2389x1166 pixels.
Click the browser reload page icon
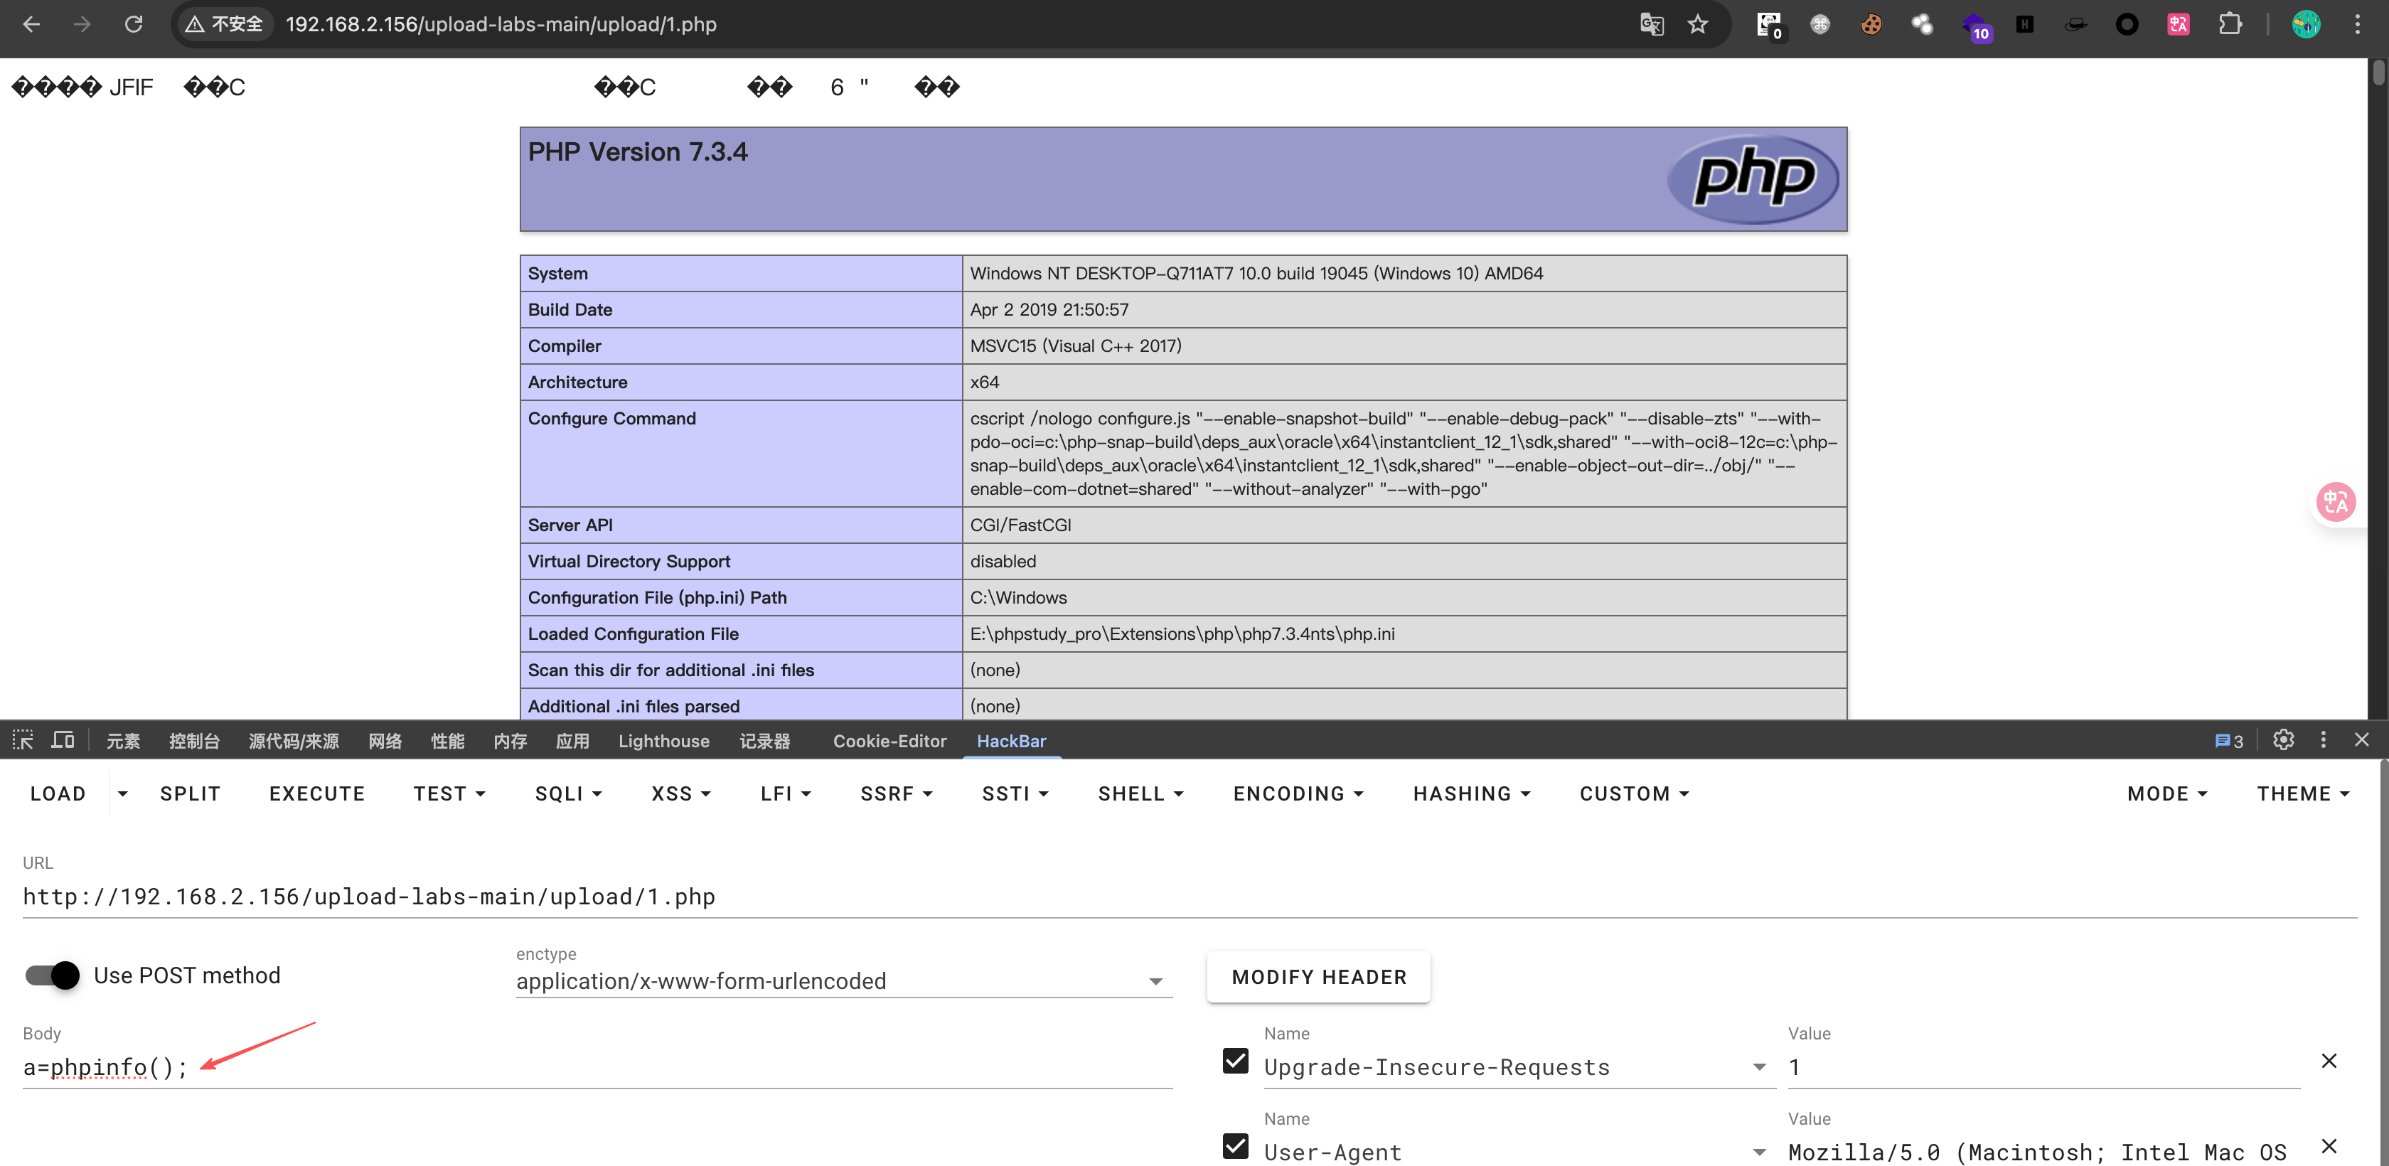tap(134, 24)
